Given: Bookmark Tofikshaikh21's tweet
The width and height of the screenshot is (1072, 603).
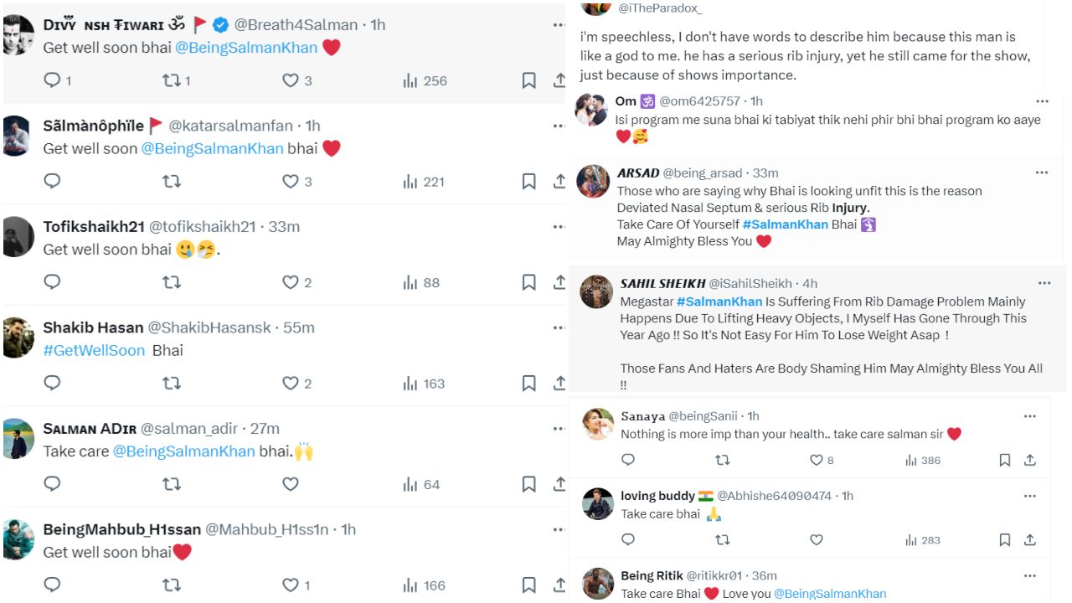Looking at the screenshot, I should click(x=528, y=283).
